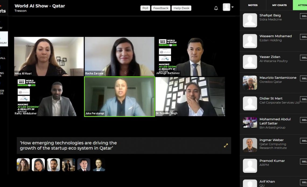Open the Poll button

[145, 8]
